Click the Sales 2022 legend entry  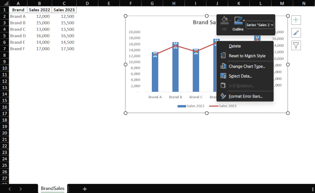192,106
